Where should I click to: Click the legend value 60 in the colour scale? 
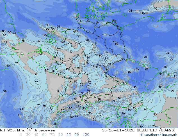44,135
